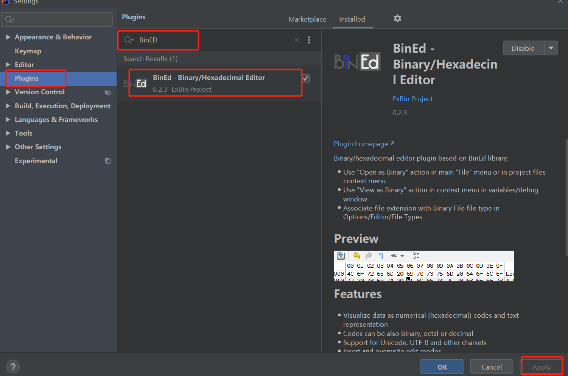Uncheck the BinEd plugin enable checkbox
The height and width of the screenshot is (376, 568).
[305, 78]
